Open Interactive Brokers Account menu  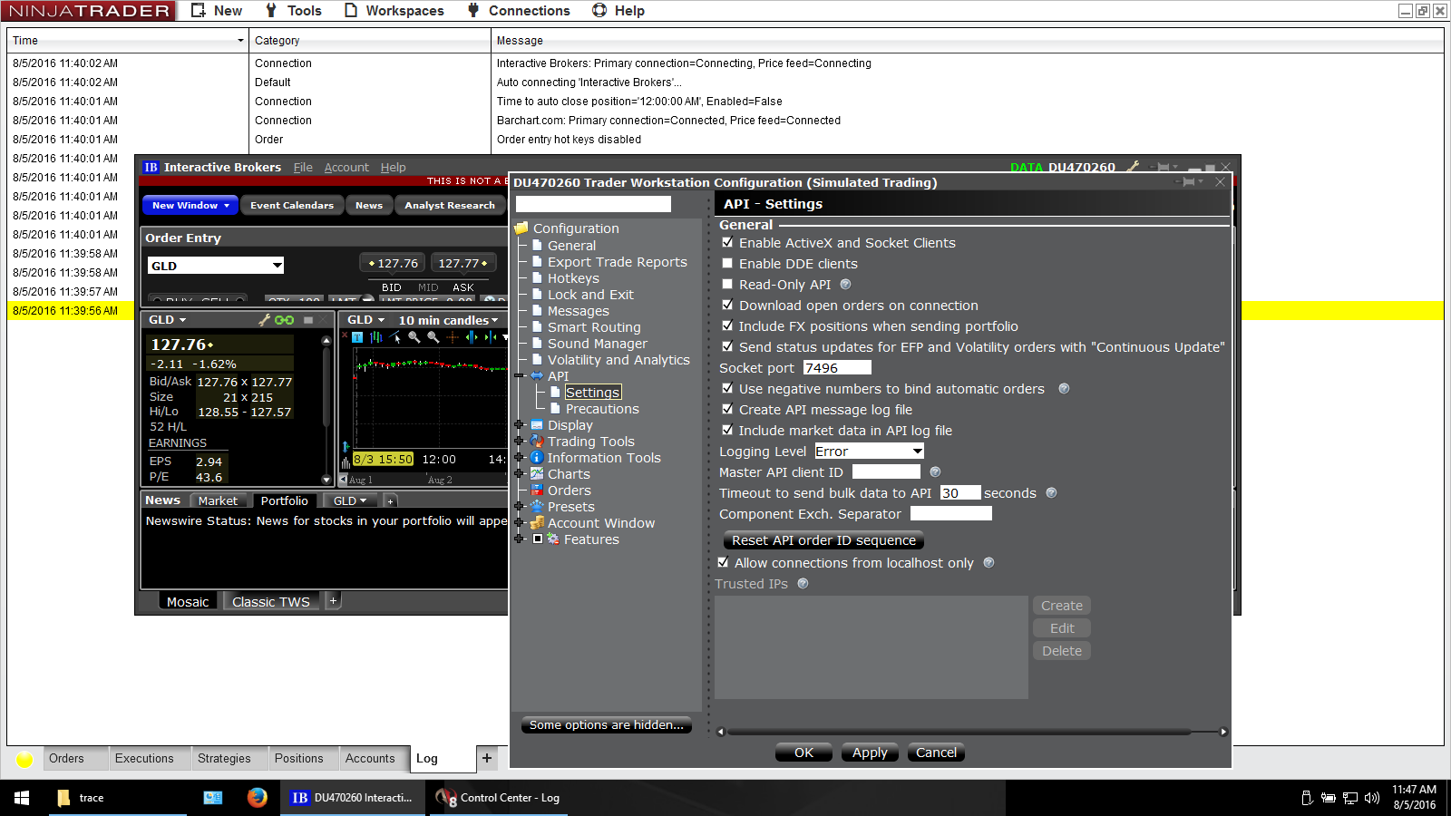coord(346,168)
